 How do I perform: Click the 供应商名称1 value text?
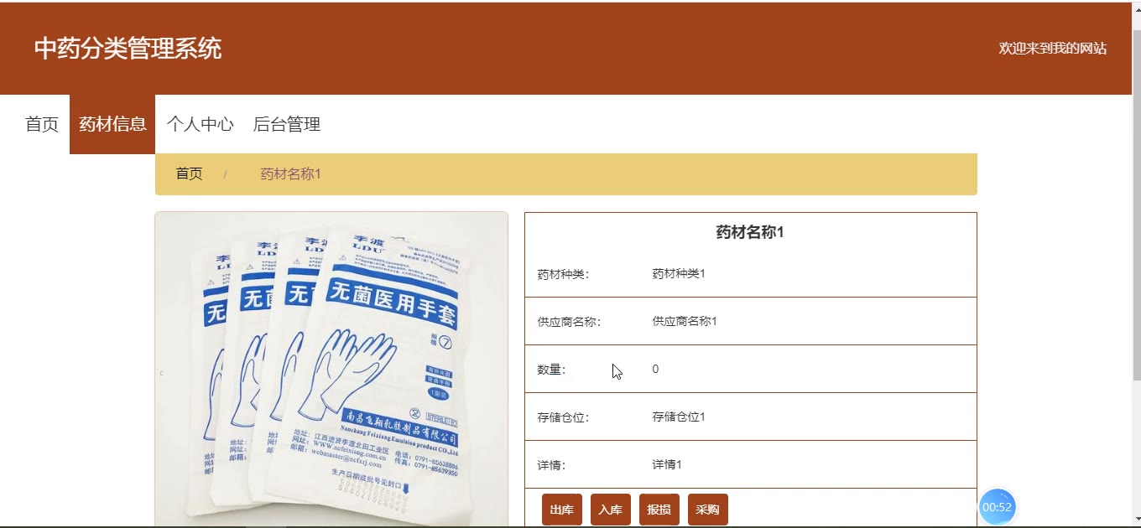(x=685, y=321)
